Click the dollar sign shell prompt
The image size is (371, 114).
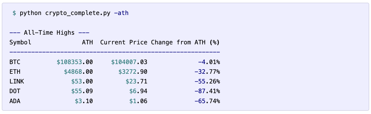pos(14,13)
